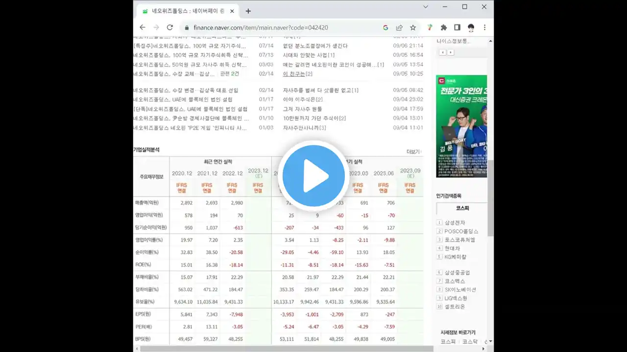This screenshot has width=627, height=352.
Task: Click the colorful extension icon beside the star
Action: pos(430,27)
